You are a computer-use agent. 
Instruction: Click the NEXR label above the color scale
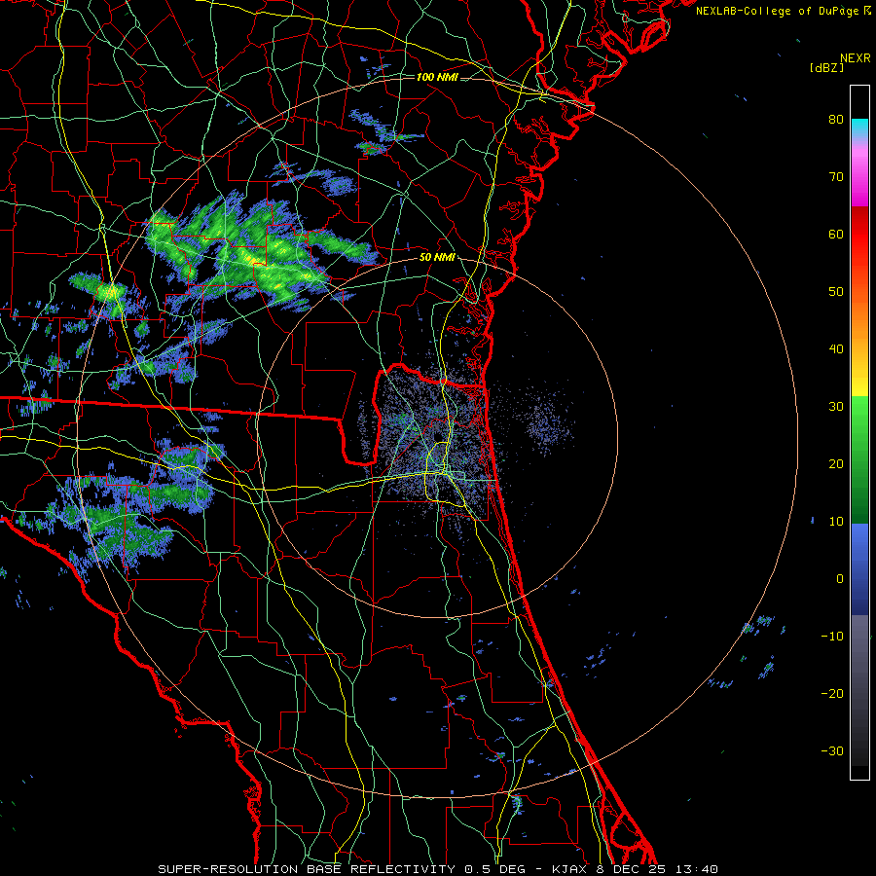click(x=855, y=58)
